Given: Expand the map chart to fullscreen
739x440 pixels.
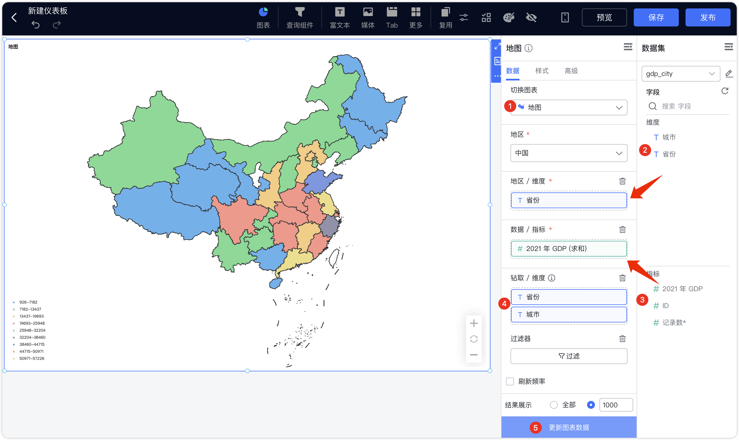Looking at the screenshot, I should (497, 46).
